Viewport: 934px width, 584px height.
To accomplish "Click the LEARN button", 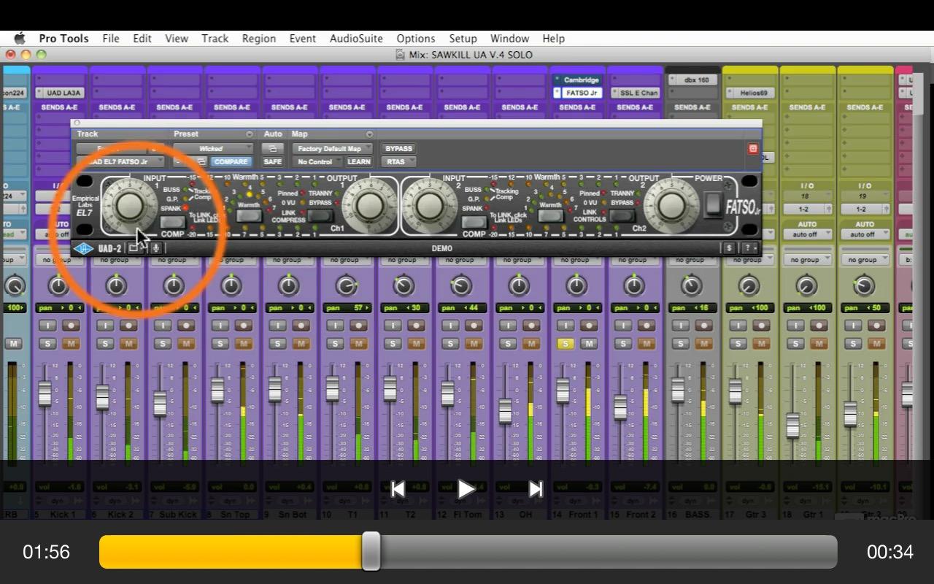I will click(358, 162).
